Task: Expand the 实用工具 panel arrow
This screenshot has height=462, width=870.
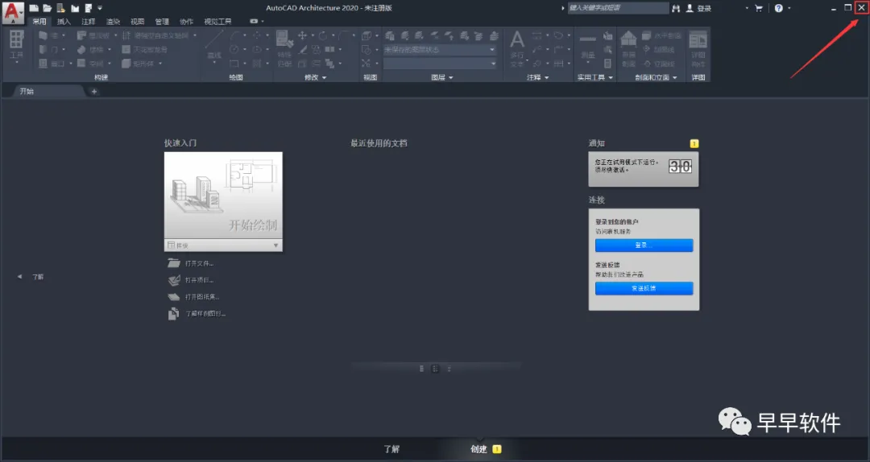Action: tap(611, 77)
